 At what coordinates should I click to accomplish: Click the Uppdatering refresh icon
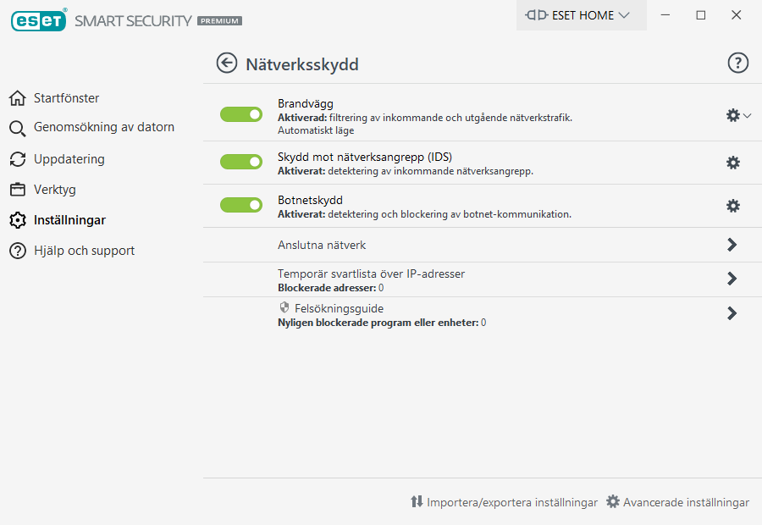[18, 159]
